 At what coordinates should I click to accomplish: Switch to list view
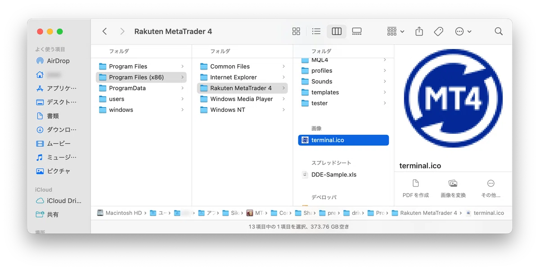(x=316, y=31)
